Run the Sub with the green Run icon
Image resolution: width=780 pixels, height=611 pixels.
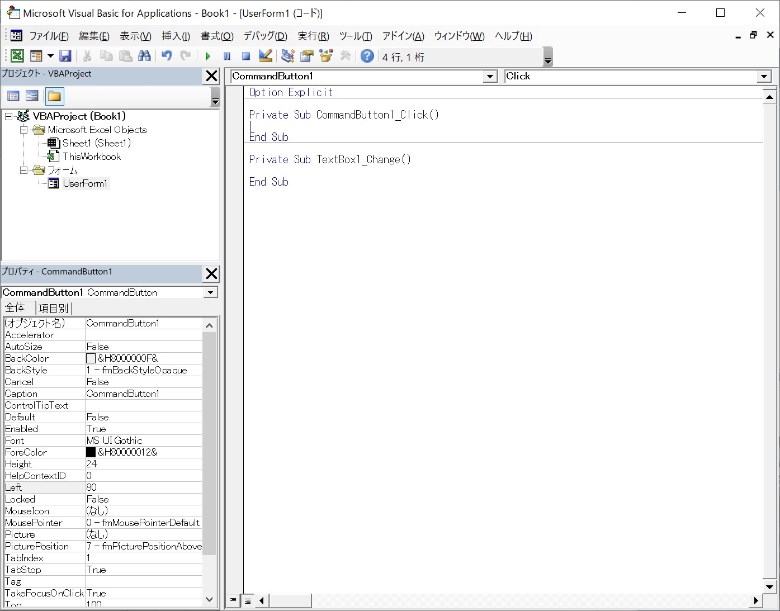[207, 56]
